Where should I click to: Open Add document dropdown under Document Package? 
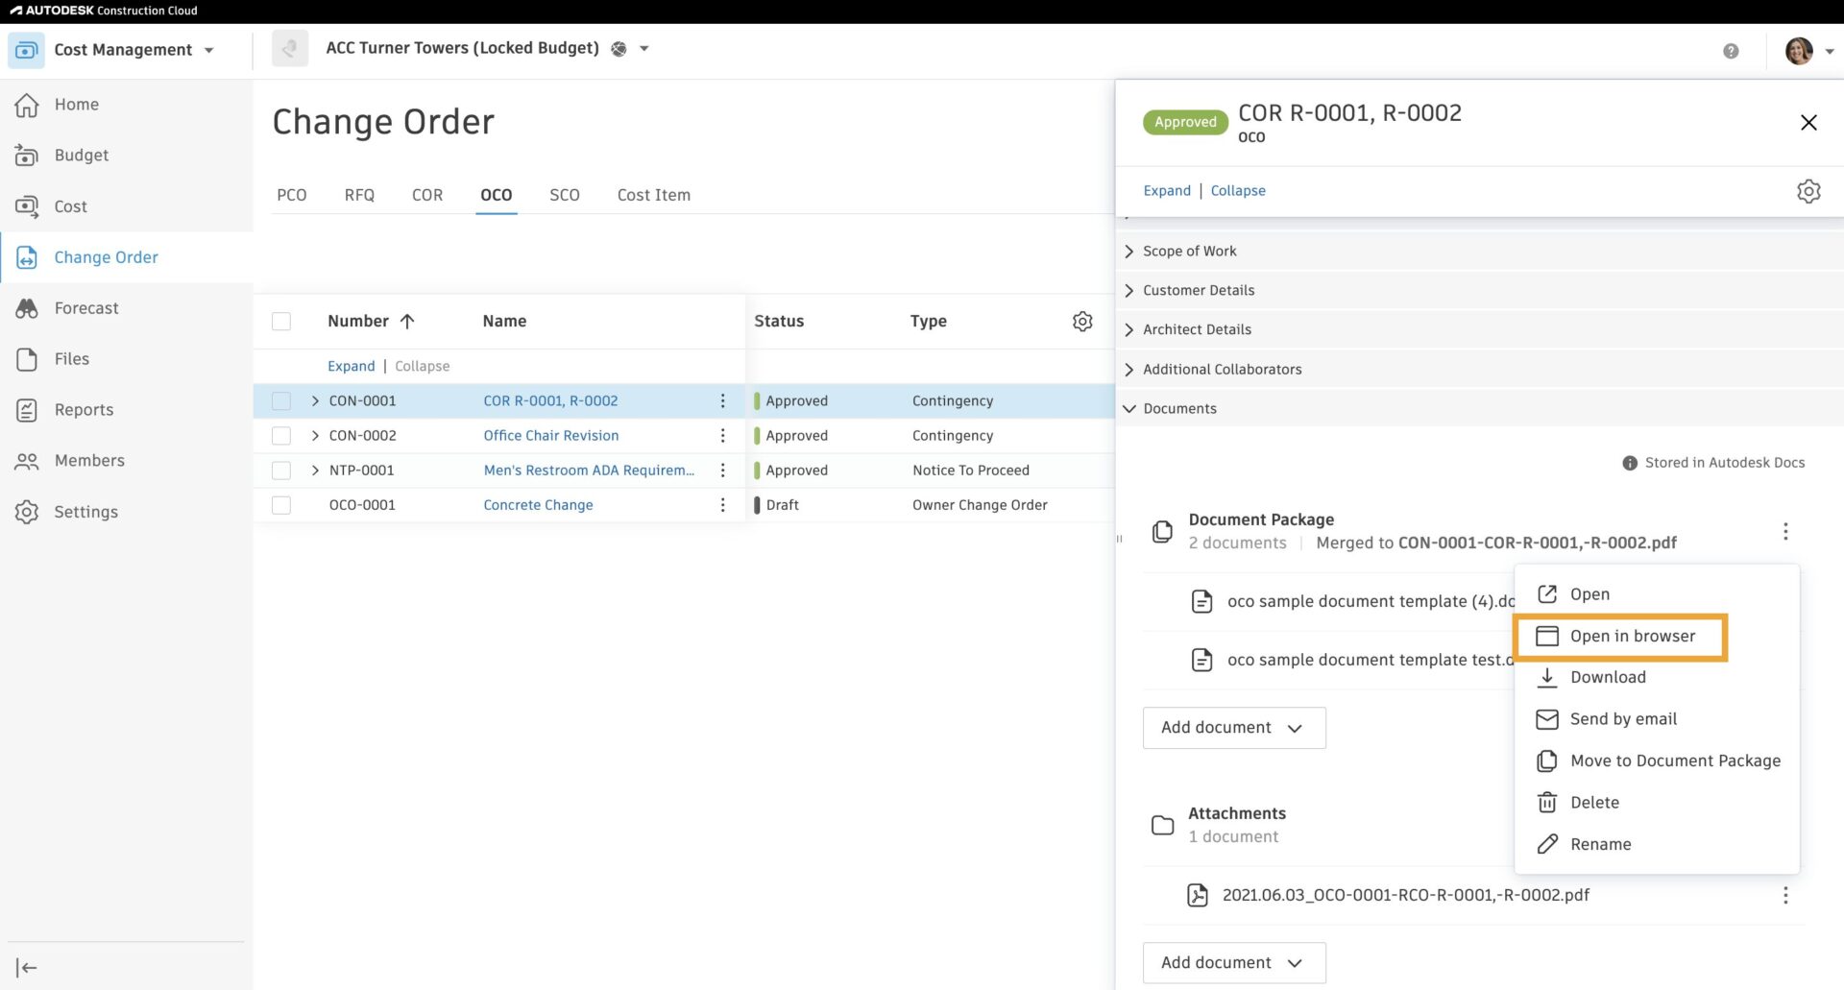click(x=1234, y=728)
